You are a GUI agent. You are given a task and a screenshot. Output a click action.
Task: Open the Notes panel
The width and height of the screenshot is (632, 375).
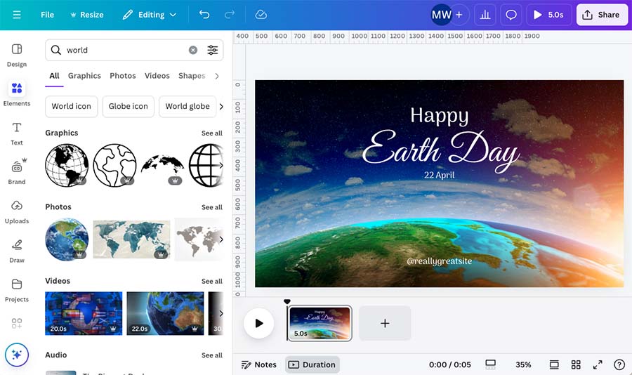(x=259, y=365)
